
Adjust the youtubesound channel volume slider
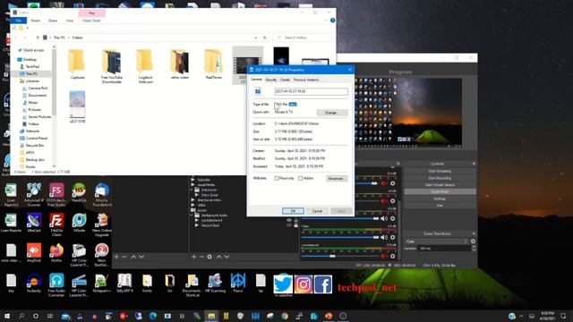coord(340,256)
